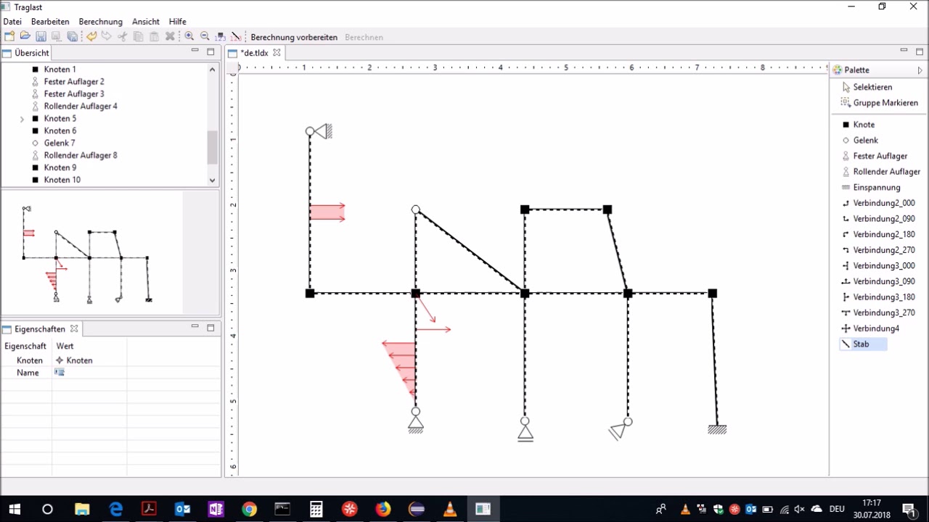The height and width of the screenshot is (522, 929).
Task: Open Windows Start menu
Action: pyautogui.click(x=15, y=509)
